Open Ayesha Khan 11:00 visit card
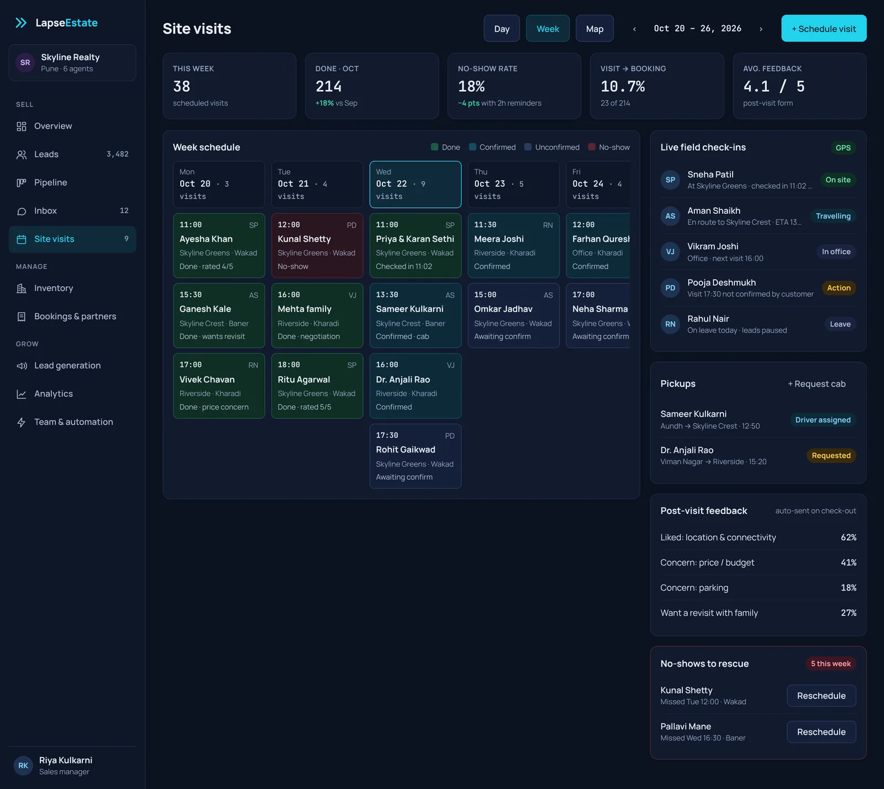This screenshot has width=884, height=789. pos(219,246)
